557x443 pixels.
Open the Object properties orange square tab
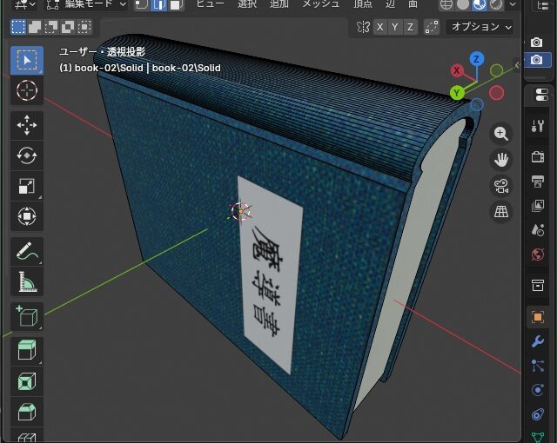click(x=538, y=317)
